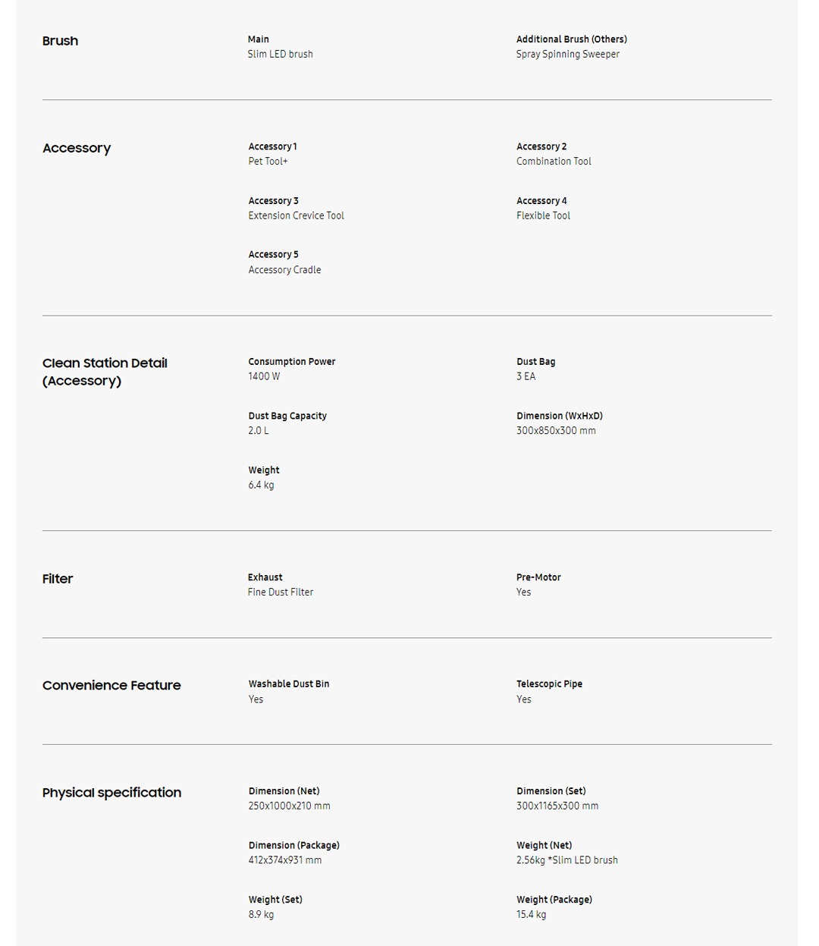Click the Physical specification heading
Image resolution: width=819 pixels, height=946 pixels.
[x=111, y=792]
